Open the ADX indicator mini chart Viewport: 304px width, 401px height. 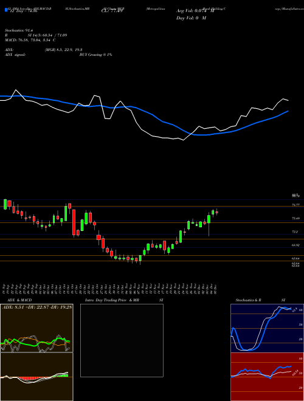coord(36,328)
